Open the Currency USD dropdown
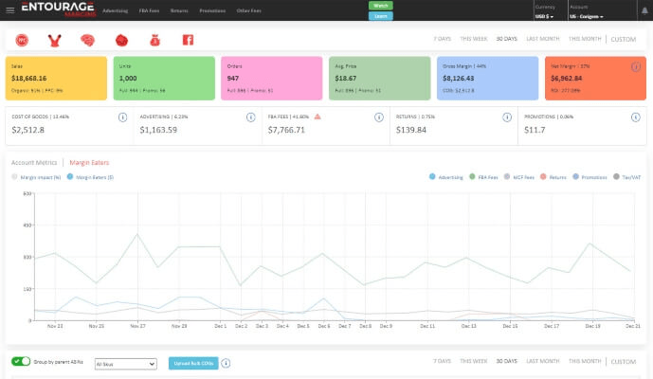 pos(544,17)
